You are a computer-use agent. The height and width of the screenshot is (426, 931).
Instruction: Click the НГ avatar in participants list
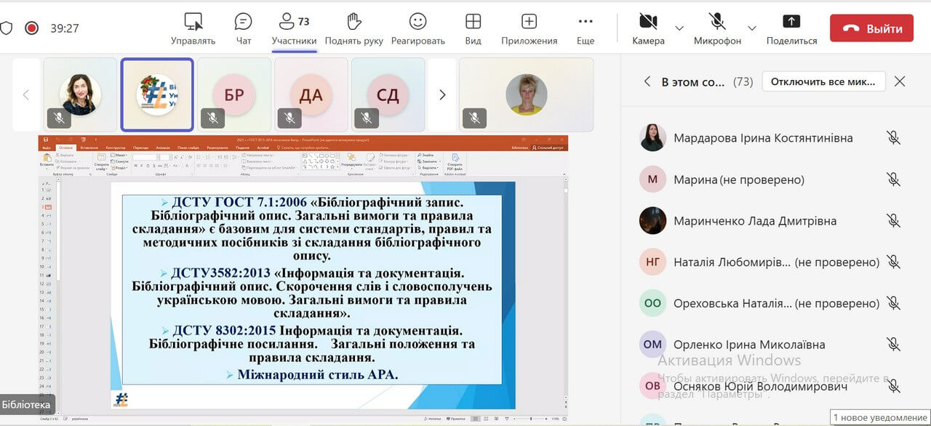tap(652, 262)
